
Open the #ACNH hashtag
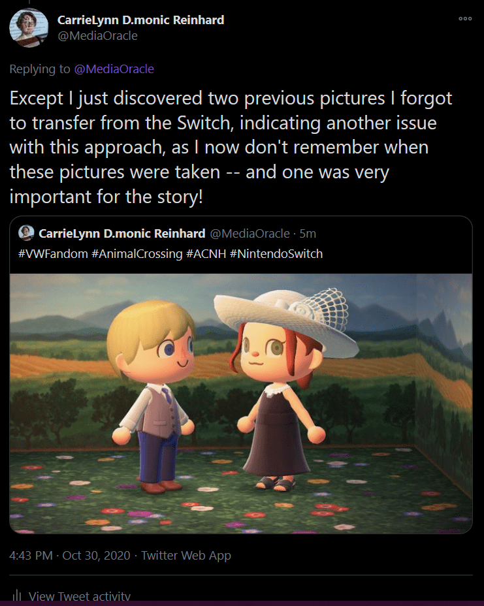206,253
